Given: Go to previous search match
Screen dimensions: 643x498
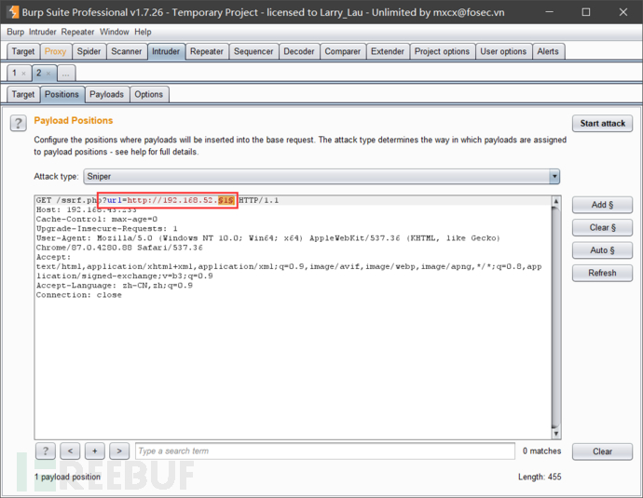Looking at the screenshot, I should tap(70, 451).
